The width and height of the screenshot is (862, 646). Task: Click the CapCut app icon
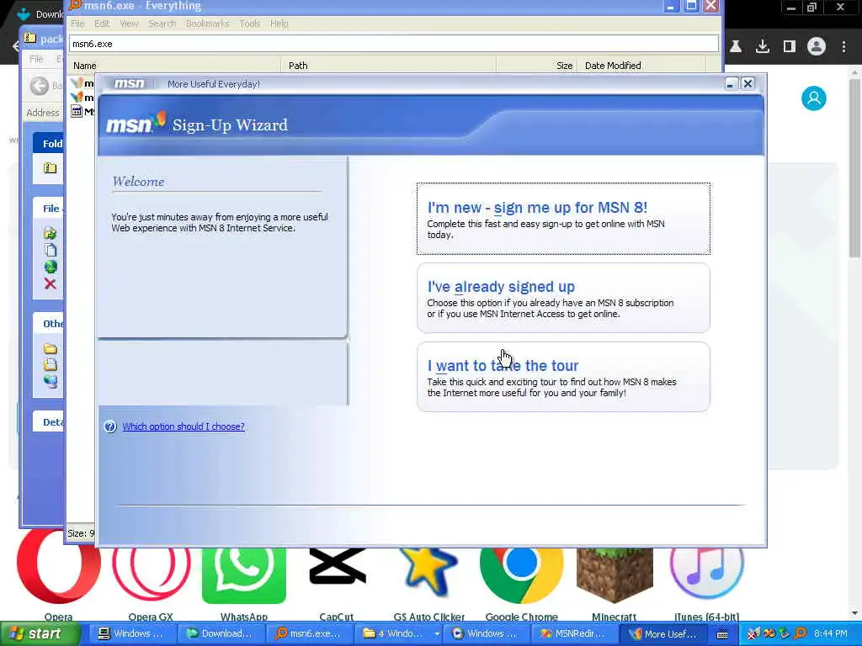click(337, 566)
